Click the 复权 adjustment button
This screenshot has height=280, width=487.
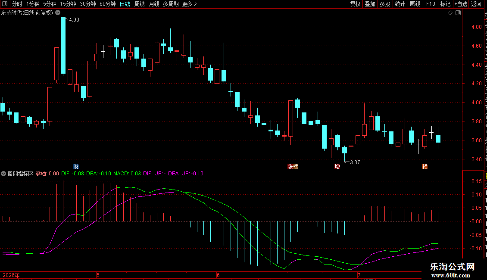tap(355, 4)
